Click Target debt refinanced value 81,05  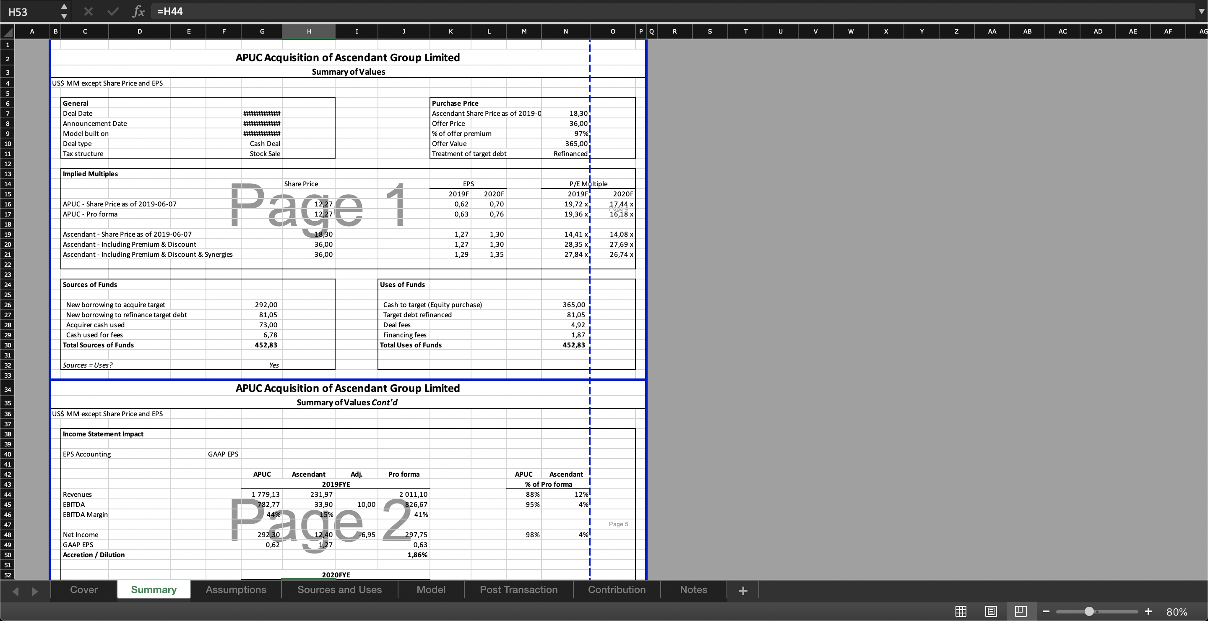click(x=565, y=315)
